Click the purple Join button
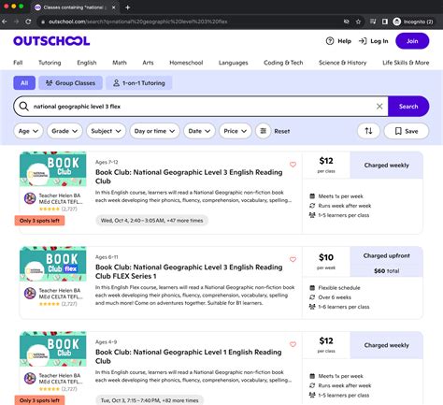443x405 pixels. 412,41
